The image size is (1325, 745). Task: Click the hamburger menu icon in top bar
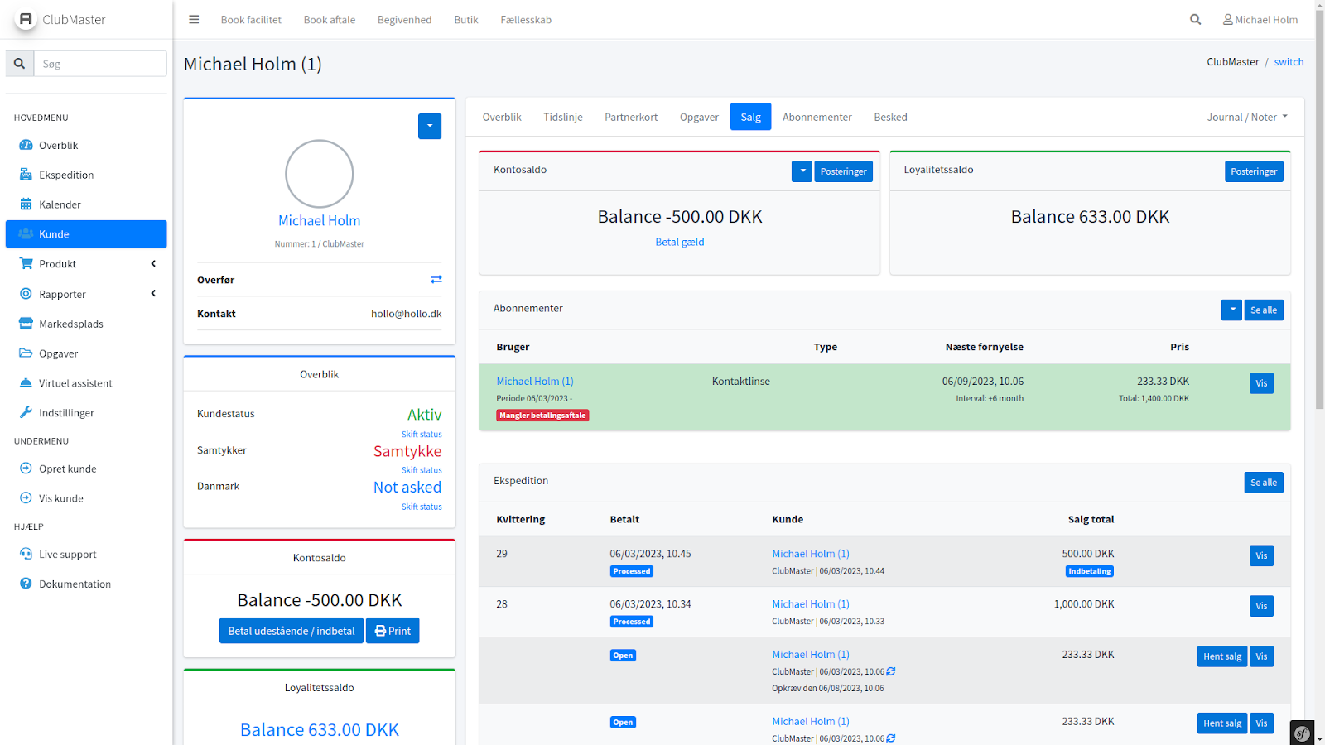(x=194, y=20)
